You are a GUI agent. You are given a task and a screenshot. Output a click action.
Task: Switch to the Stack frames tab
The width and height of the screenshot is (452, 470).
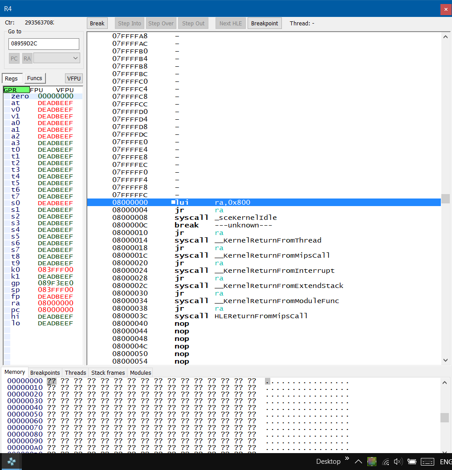pyautogui.click(x=108, y=373)
